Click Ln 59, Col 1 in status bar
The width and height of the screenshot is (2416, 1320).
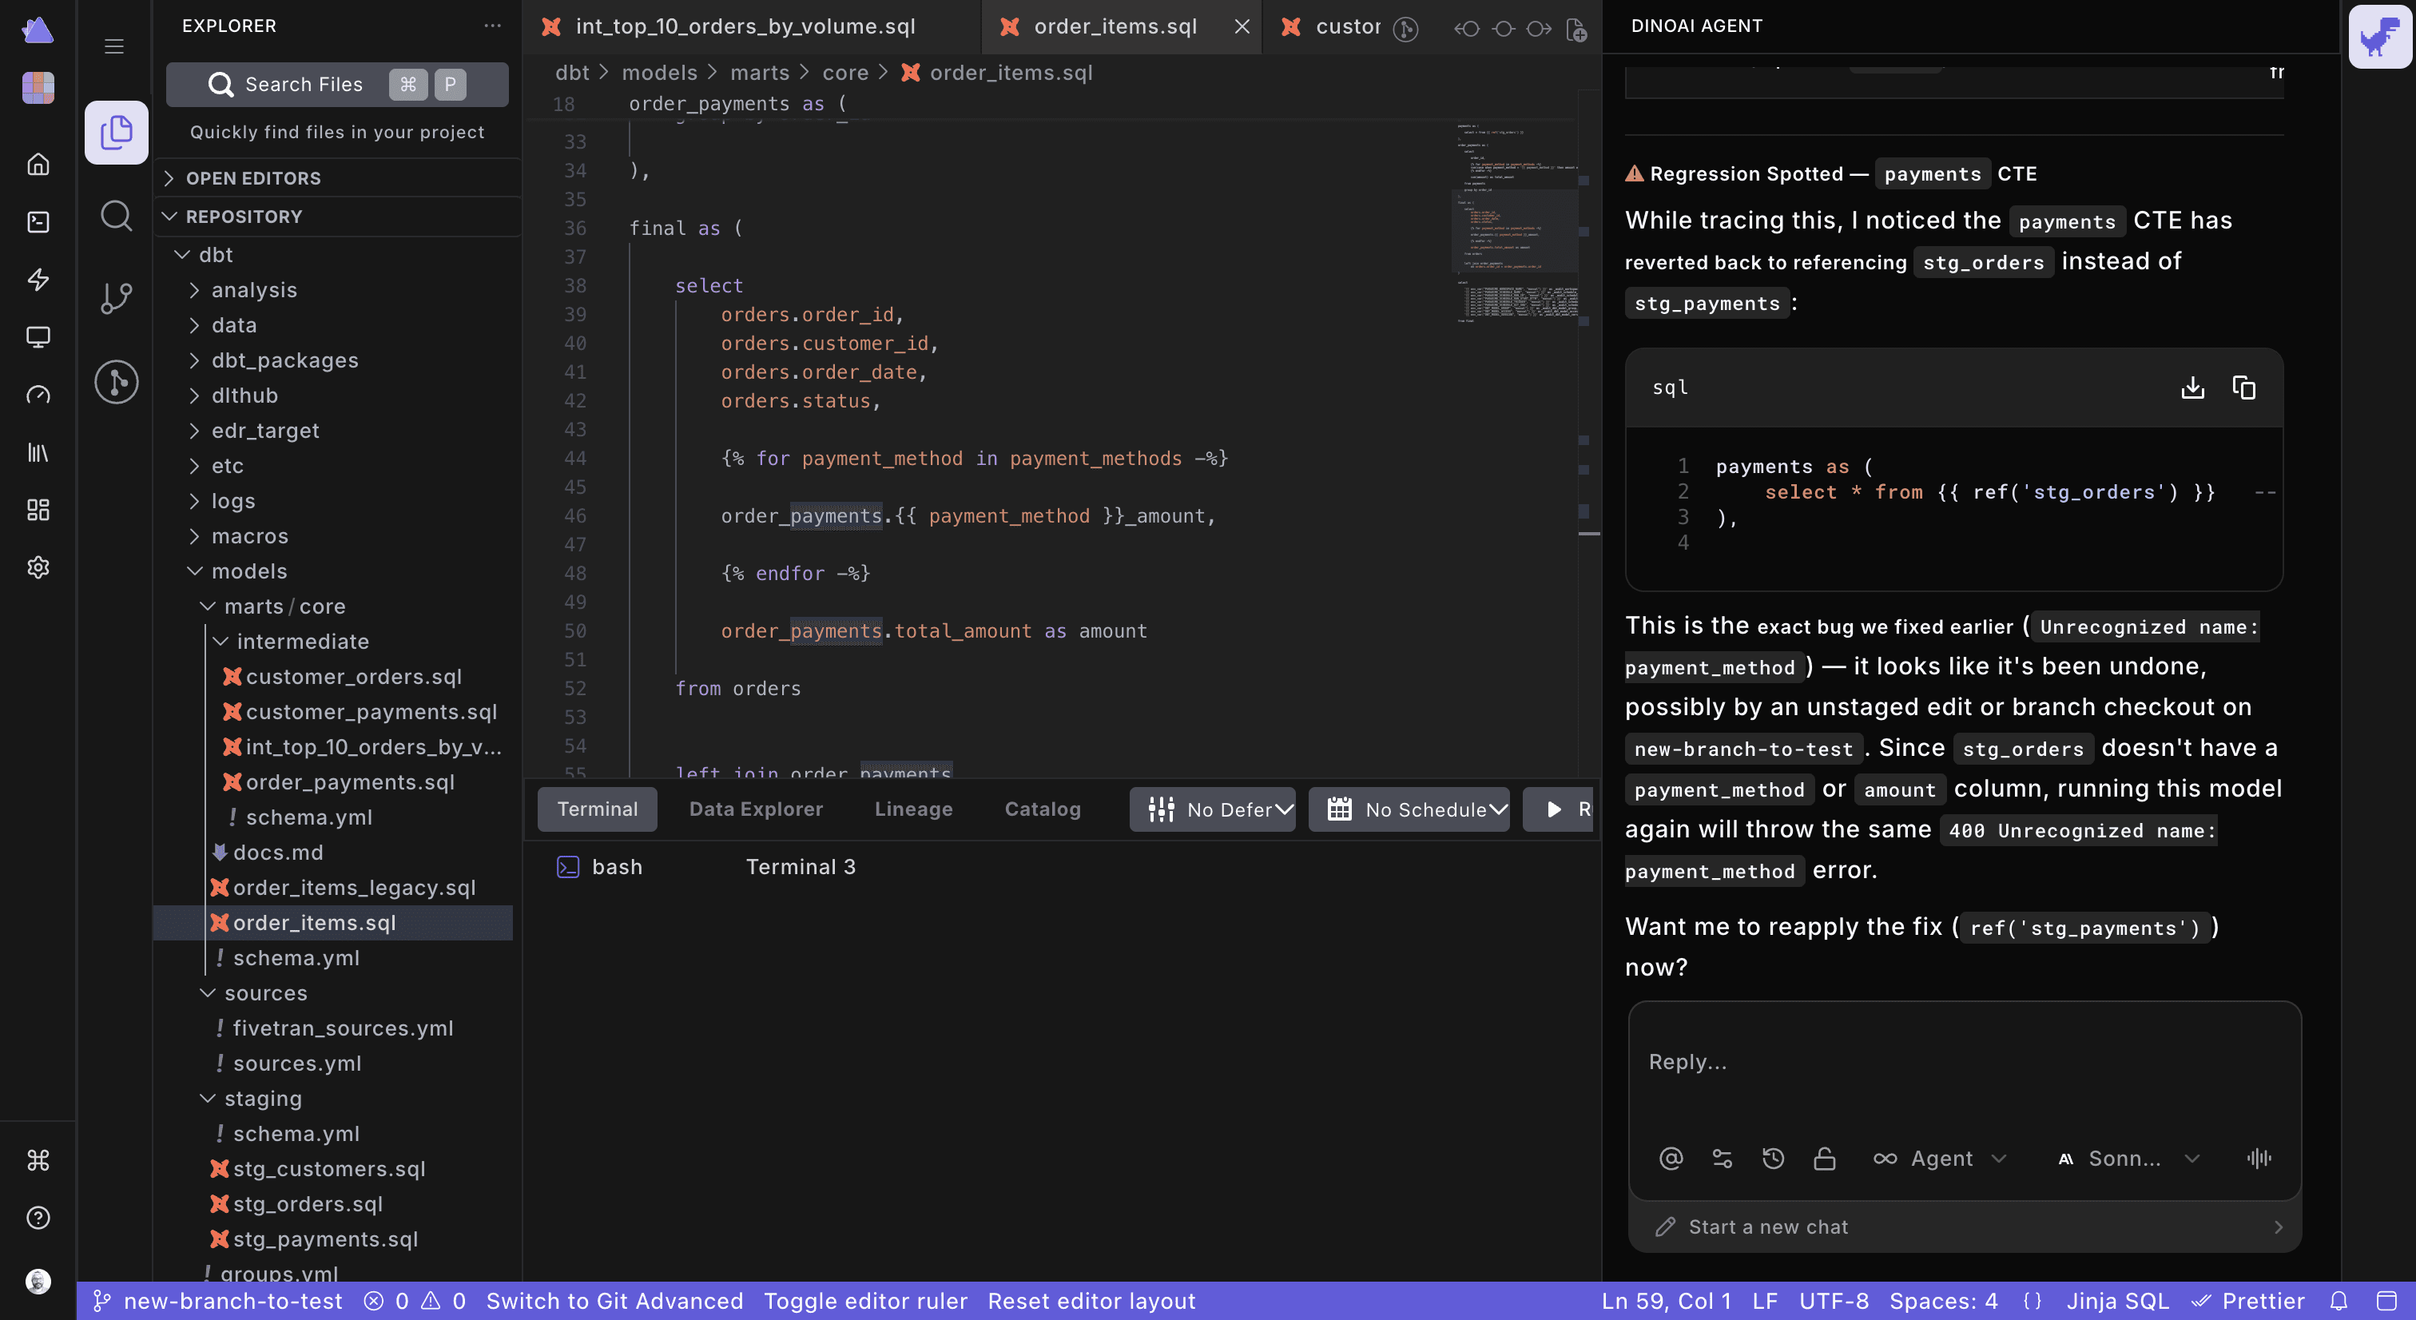[1666, 1302]
